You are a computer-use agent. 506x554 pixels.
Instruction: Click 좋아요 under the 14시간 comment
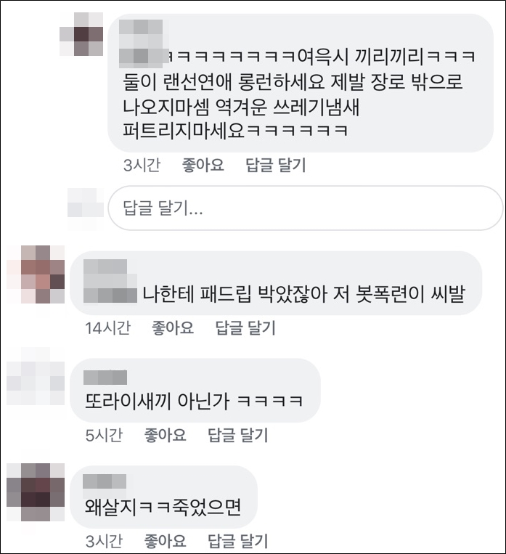click(173, 327)
